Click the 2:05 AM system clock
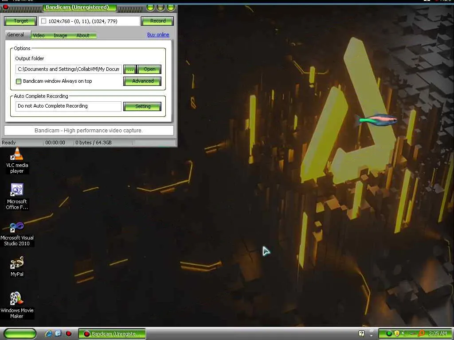The width and height of the screenshot is (454, 340). pyautogui.click(x=438, y=333)
